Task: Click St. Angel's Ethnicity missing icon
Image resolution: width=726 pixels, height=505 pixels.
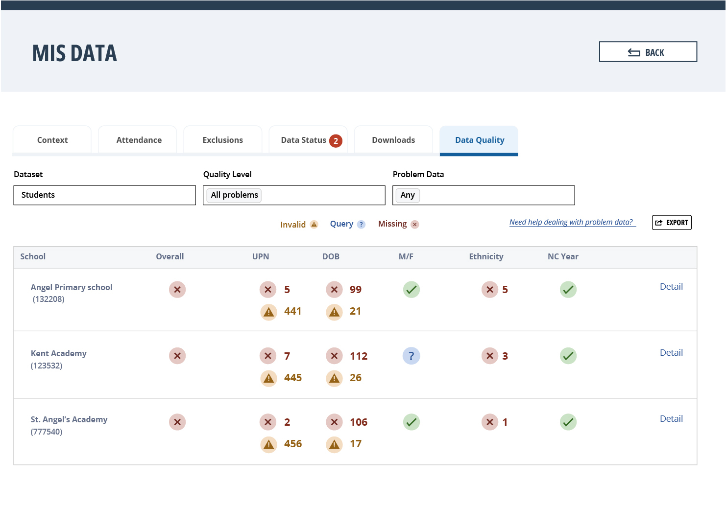Action: pos(490,422)
